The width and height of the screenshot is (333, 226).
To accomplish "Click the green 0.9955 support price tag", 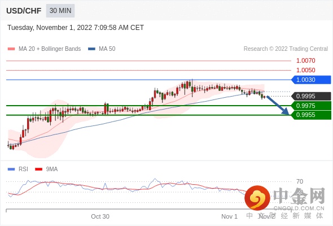I will tap(311, 115).
